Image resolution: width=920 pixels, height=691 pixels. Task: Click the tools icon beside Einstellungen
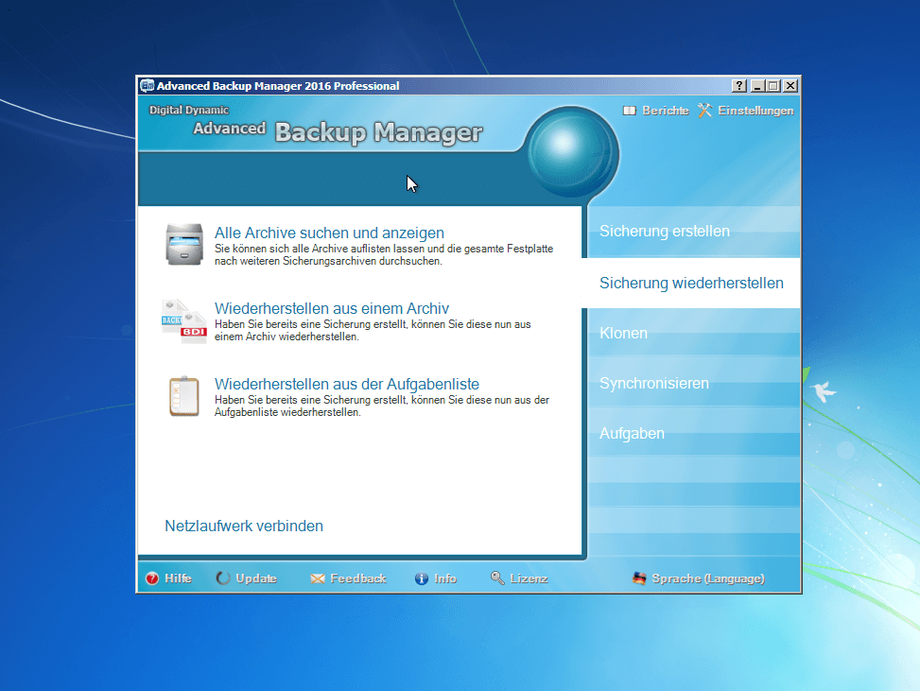tap(704, 111)
